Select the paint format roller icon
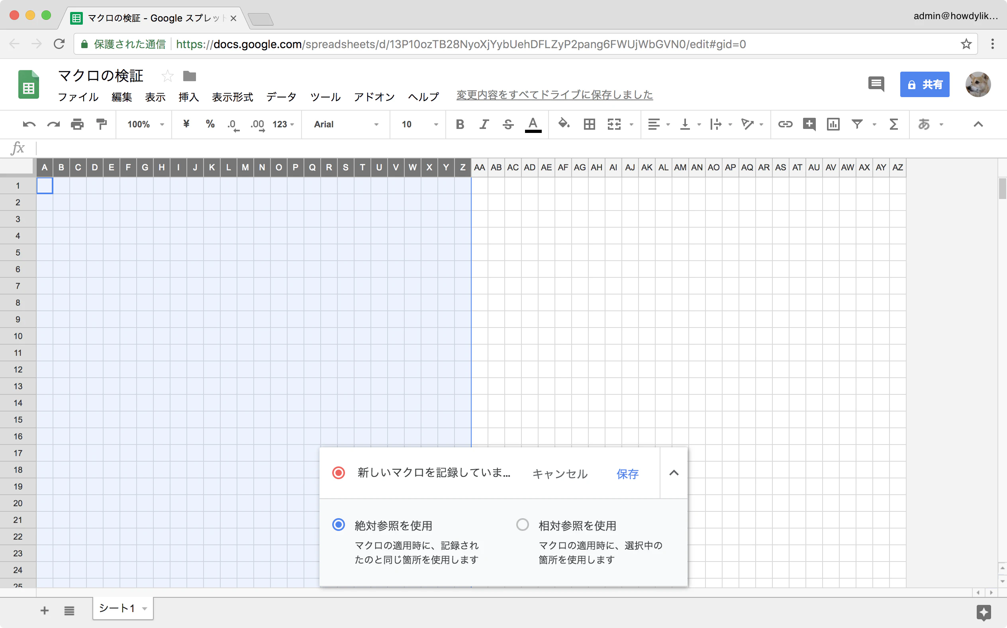This screenshot has width=1007, height=628. tap(102, 124)
